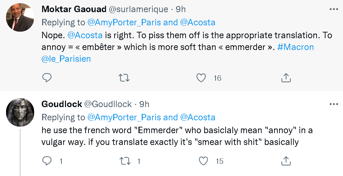The image size is (343, 176).
Task: Reply to Goudlock's tweet
Action: 47,161
